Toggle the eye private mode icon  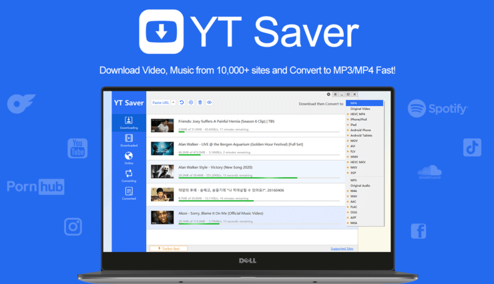(209, 103)
